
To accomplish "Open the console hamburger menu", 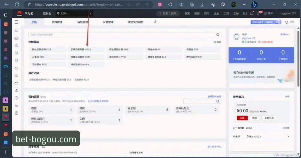I will point(17,22).
